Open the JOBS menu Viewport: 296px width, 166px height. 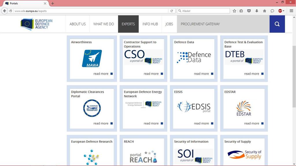click(169, 24)
